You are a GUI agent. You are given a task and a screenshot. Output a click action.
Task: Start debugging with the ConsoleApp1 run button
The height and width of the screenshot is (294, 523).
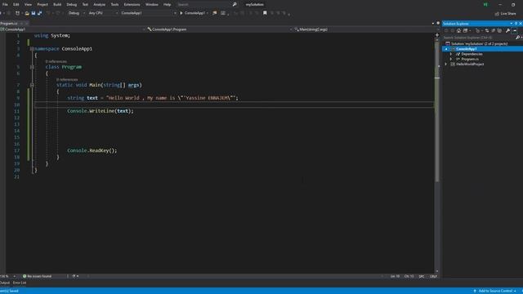pos(193,13)
